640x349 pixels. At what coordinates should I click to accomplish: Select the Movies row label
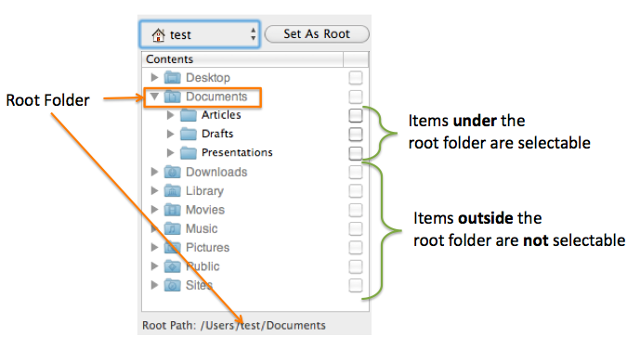205,210
